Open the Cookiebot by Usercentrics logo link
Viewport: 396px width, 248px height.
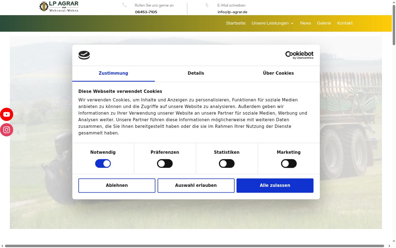click(299, 55)
